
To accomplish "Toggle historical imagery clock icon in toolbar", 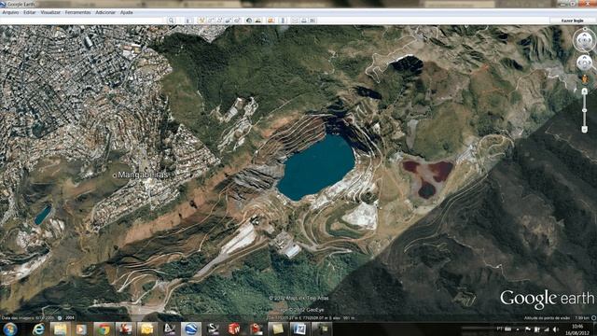I will (249, 21).
